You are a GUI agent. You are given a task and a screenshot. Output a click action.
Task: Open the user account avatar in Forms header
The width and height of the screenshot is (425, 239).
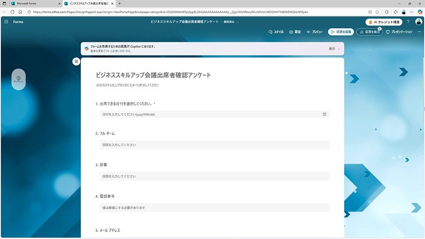(x=418, y=22)
